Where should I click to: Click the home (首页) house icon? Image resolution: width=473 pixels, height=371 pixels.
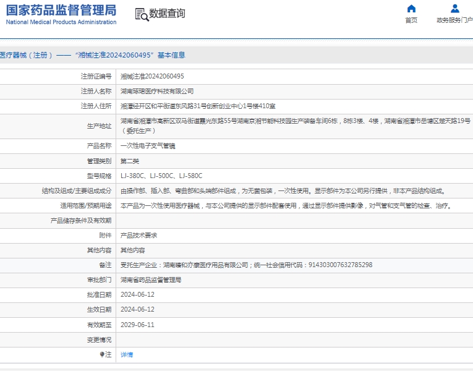411,9
